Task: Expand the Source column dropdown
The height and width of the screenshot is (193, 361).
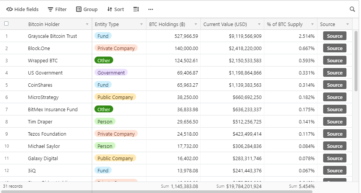Action: 348,24
